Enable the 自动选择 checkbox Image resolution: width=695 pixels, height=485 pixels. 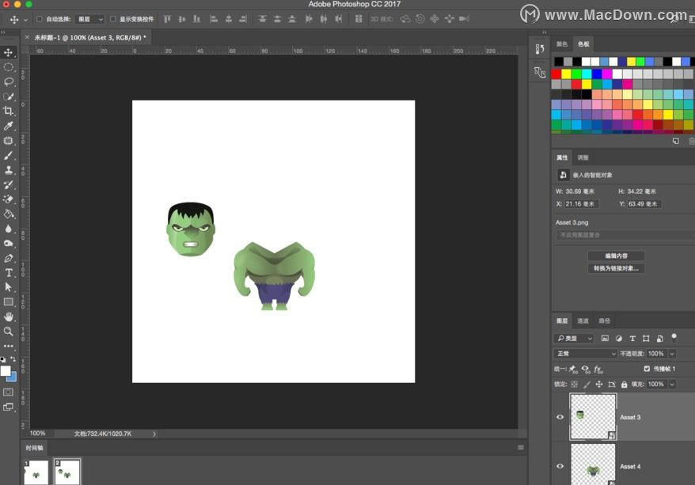click(39, 19)
